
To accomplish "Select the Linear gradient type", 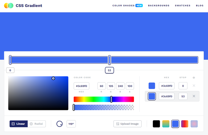I will 18,124.
